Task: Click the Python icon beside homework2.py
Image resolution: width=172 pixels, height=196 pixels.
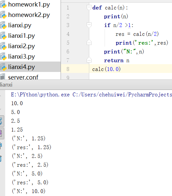Action: pos(3,15)
